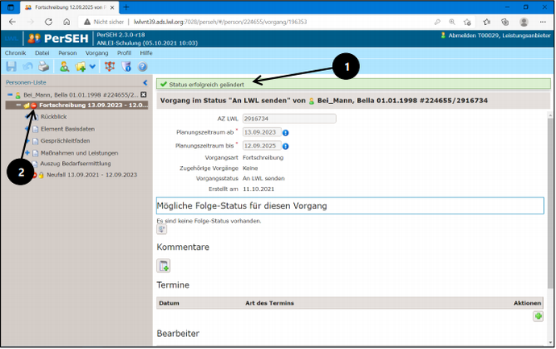The width and height of the screenshot is (556, 349).
Task: Collapse the Bei_Mann, Bella person node
Action: [x=10, y=95]
